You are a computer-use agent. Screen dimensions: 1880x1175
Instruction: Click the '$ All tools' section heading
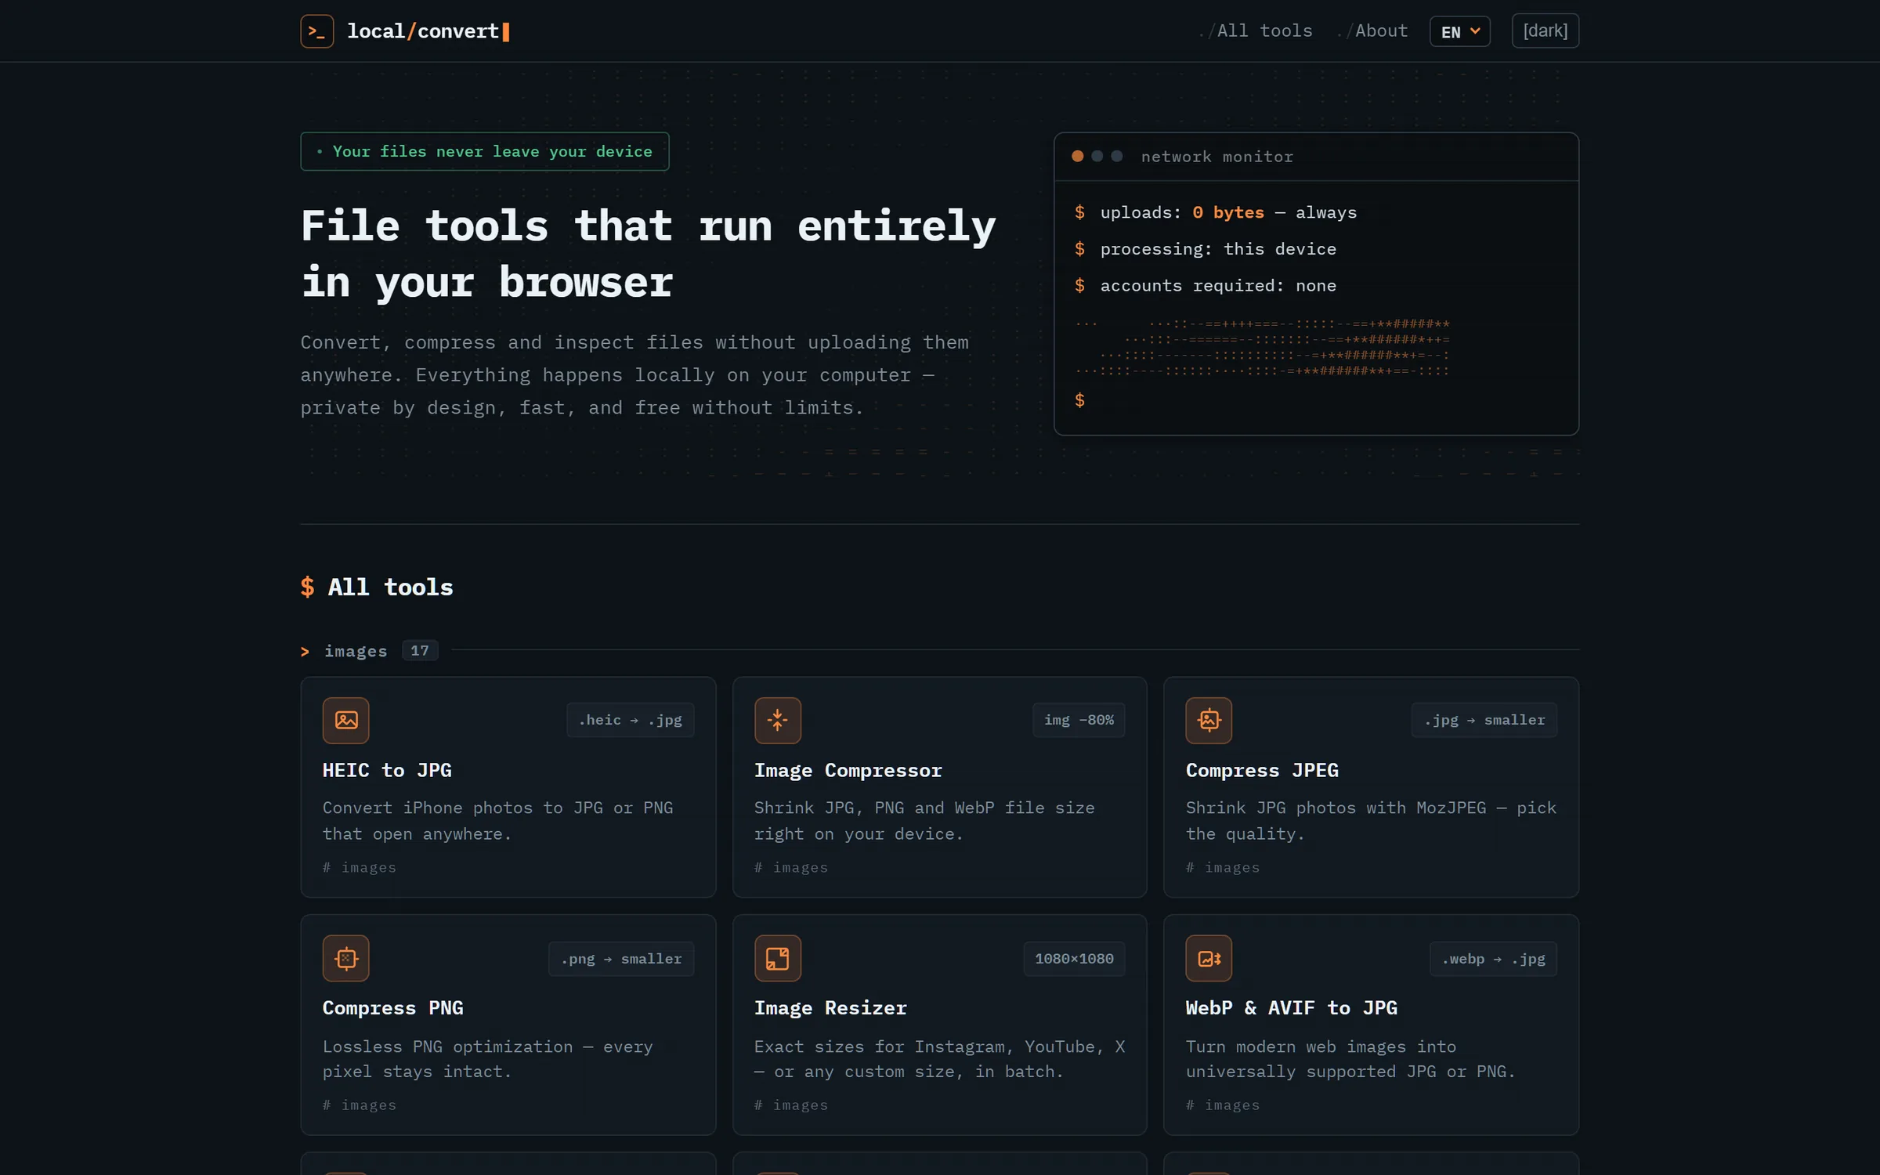377,587
